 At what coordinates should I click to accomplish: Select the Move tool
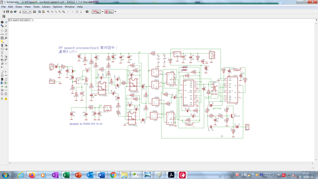(x=2, y=30)
